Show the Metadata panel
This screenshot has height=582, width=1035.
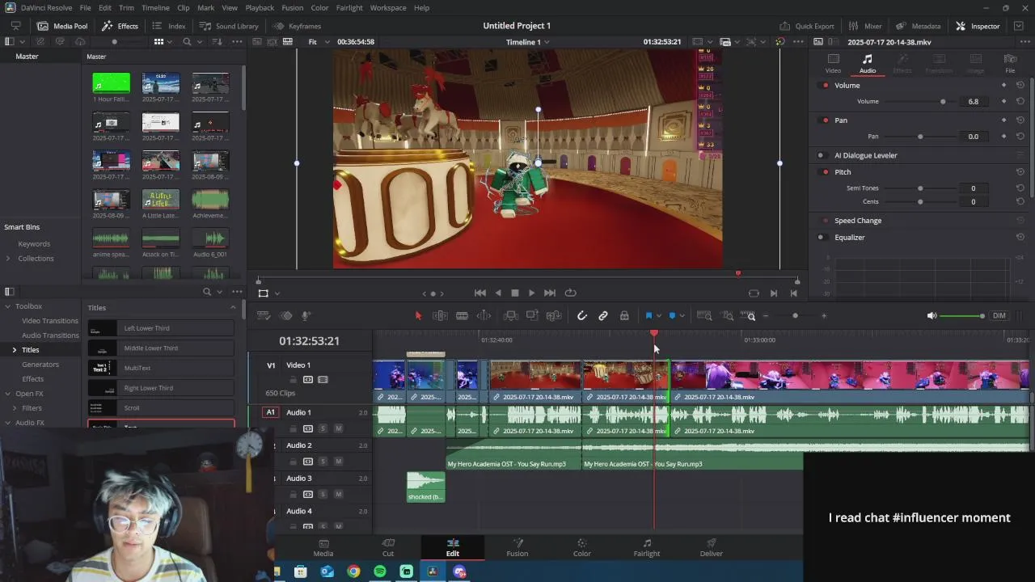point(918,26)
